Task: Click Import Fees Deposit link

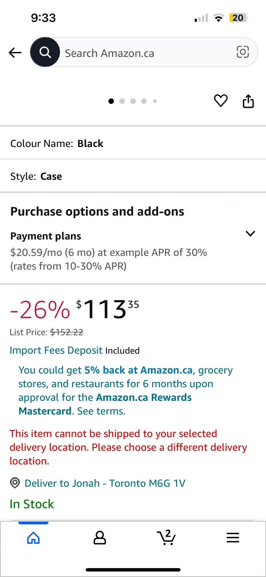Action: click(56, 350)
